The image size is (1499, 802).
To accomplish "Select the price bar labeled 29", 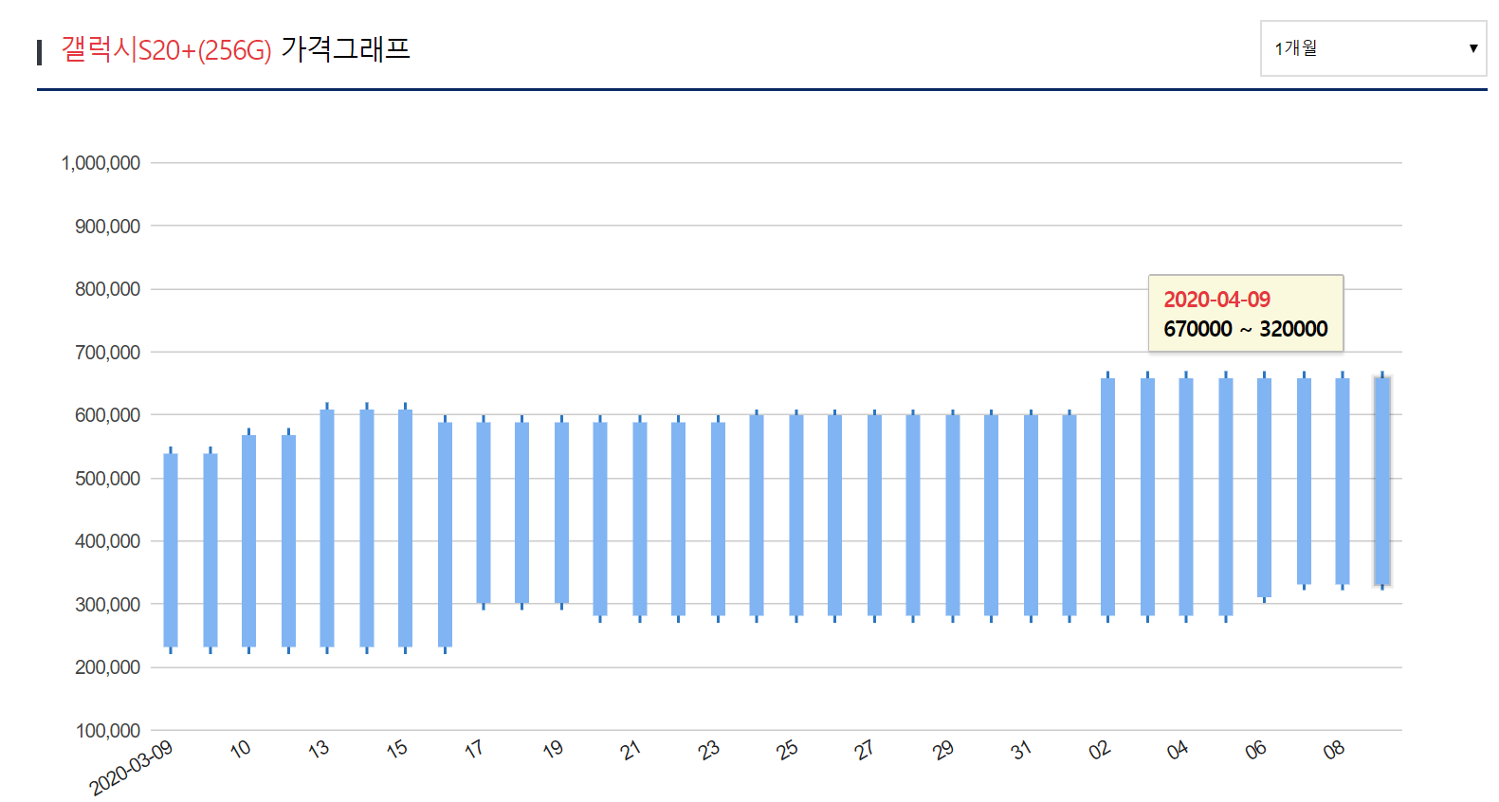I will pos(953,516).
